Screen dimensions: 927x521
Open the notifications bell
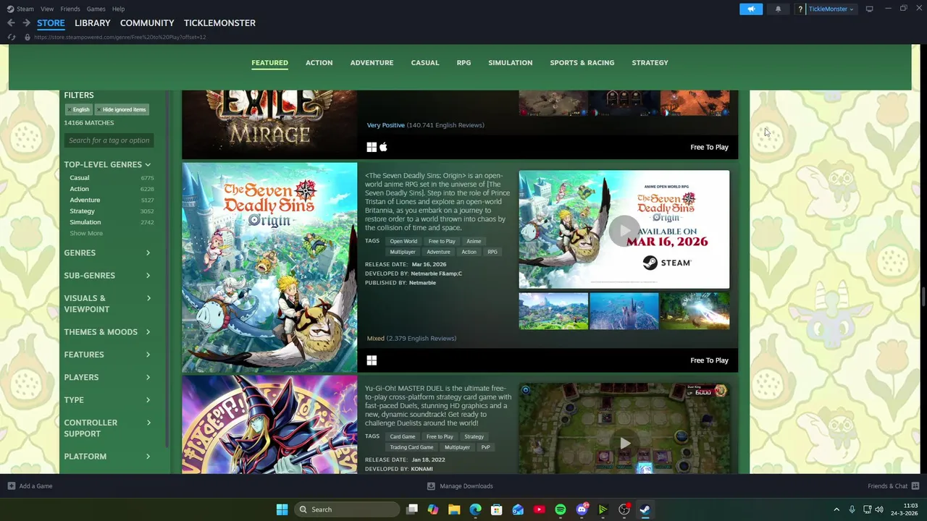(778, 9)
